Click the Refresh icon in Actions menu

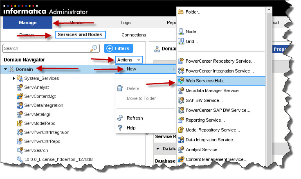120,118
